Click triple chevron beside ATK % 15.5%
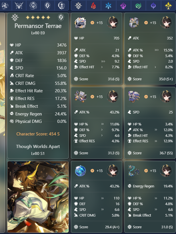176x234 pixels. 157,50
